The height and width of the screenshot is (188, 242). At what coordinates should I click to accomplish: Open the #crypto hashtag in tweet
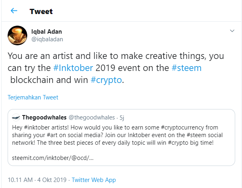106,79
